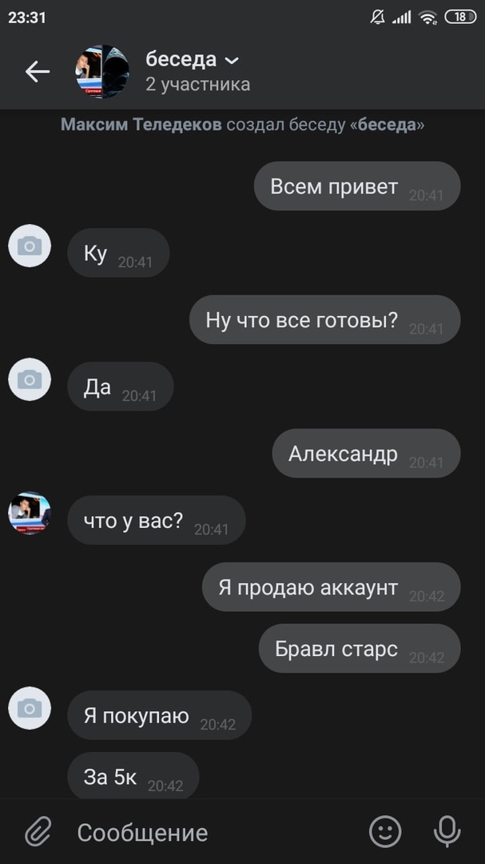485x864 pixels.
Task: Tap the back arrow icon
Action: coord(38,72)
